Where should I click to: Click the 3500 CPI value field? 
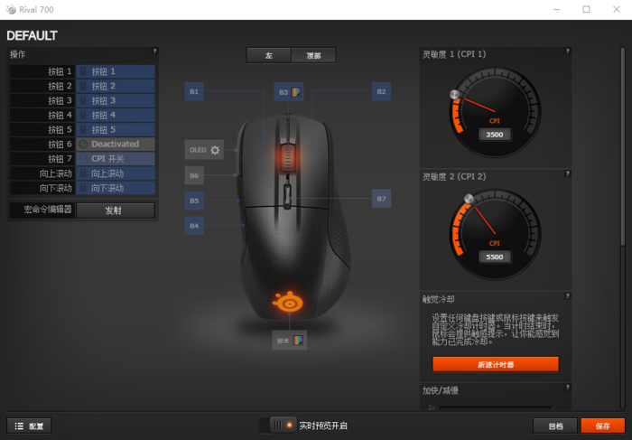tap(495, 135)
